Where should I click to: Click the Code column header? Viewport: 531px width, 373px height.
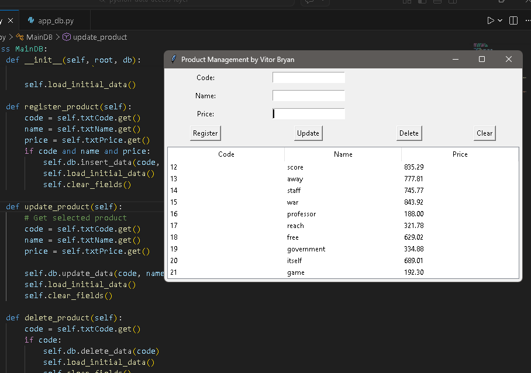point(226,154)
